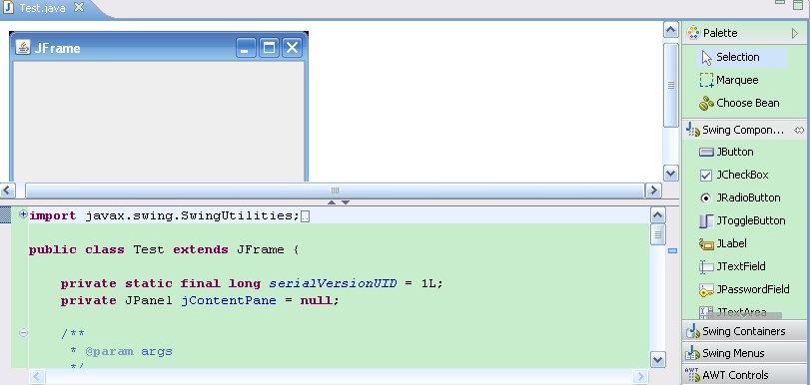
Task: Maximize the design pane with down arrow
Action: pyautogui.click(x=346, y=202)
